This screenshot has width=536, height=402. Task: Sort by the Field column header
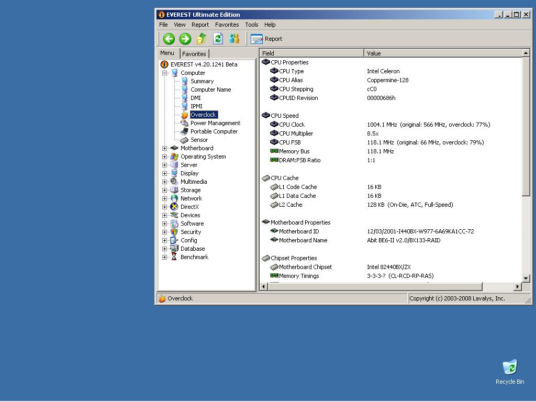[x=311, y=53]
